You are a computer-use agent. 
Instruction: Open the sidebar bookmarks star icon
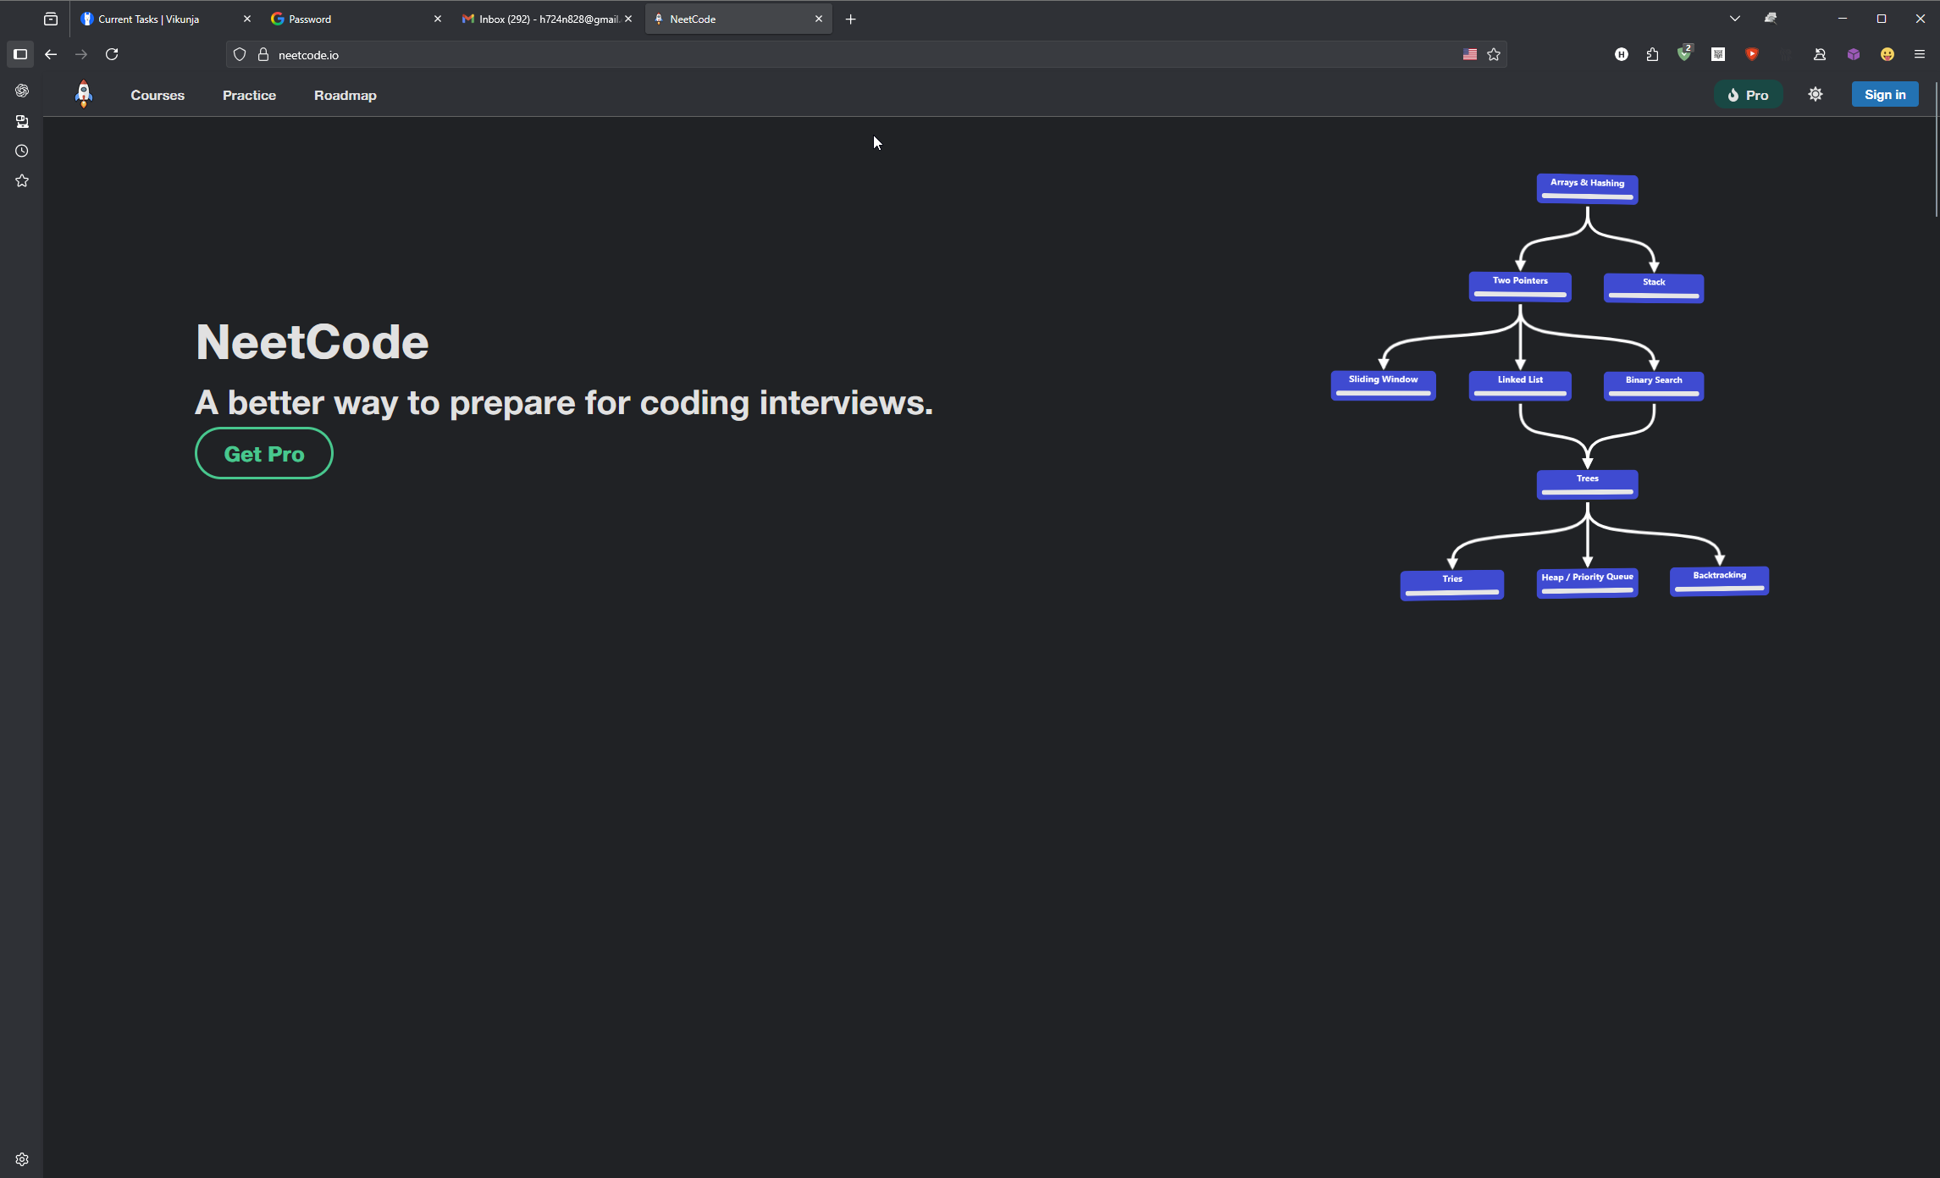click(x=22, y=180)
